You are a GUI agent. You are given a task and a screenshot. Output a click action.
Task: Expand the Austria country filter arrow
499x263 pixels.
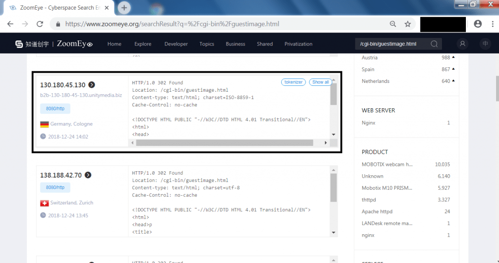pyautogui.click(x=453, y=58)
